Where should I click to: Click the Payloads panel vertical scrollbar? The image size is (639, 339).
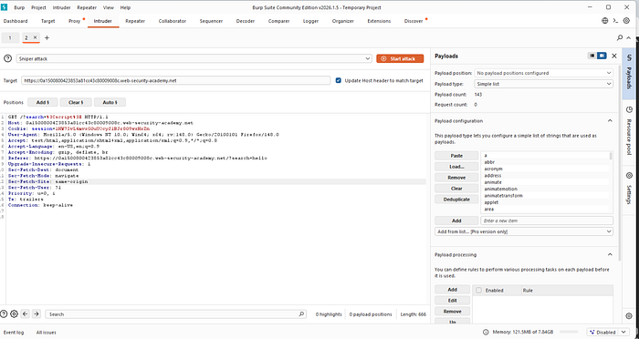[620, 163]
